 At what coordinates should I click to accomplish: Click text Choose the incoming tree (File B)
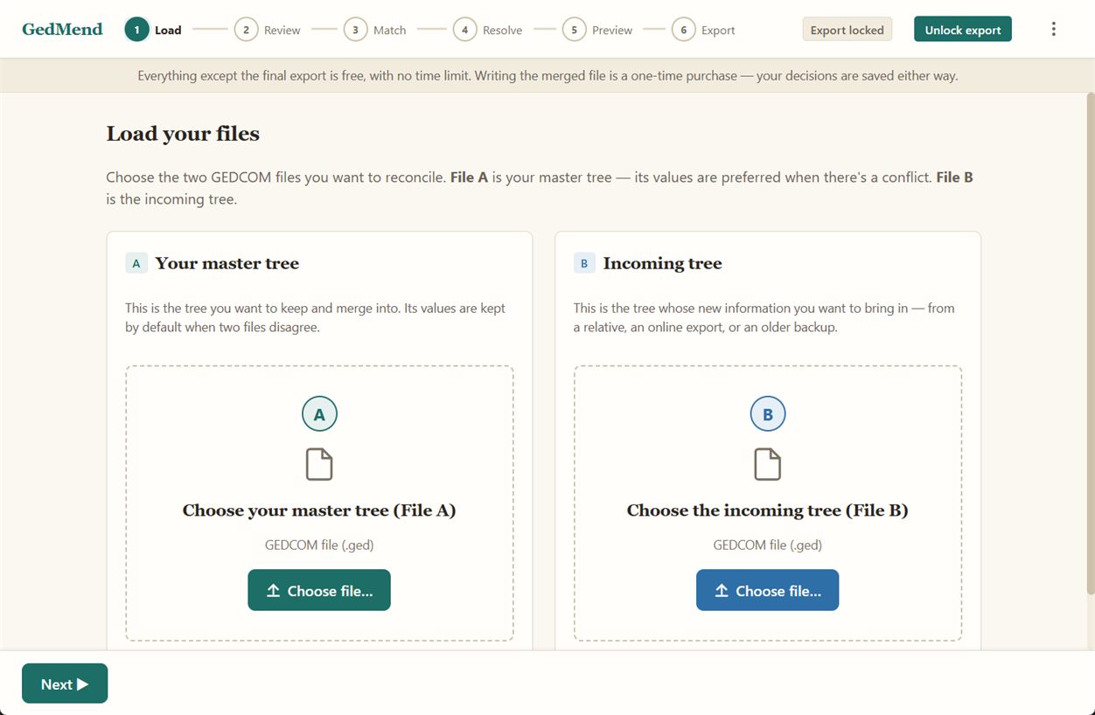(768, 510)
